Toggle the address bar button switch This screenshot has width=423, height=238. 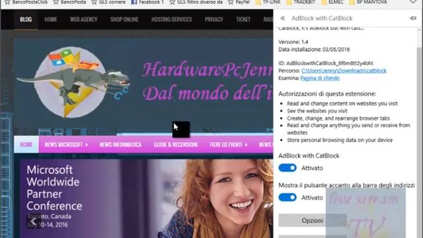[288, 198]
